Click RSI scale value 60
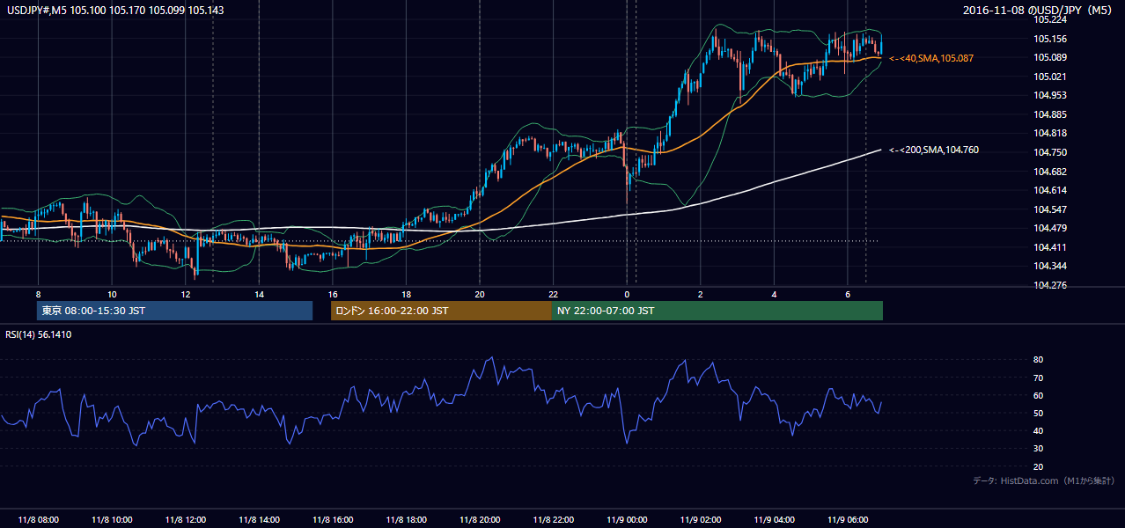Viewport: 1125px width, 528px height. [1039, 395]
